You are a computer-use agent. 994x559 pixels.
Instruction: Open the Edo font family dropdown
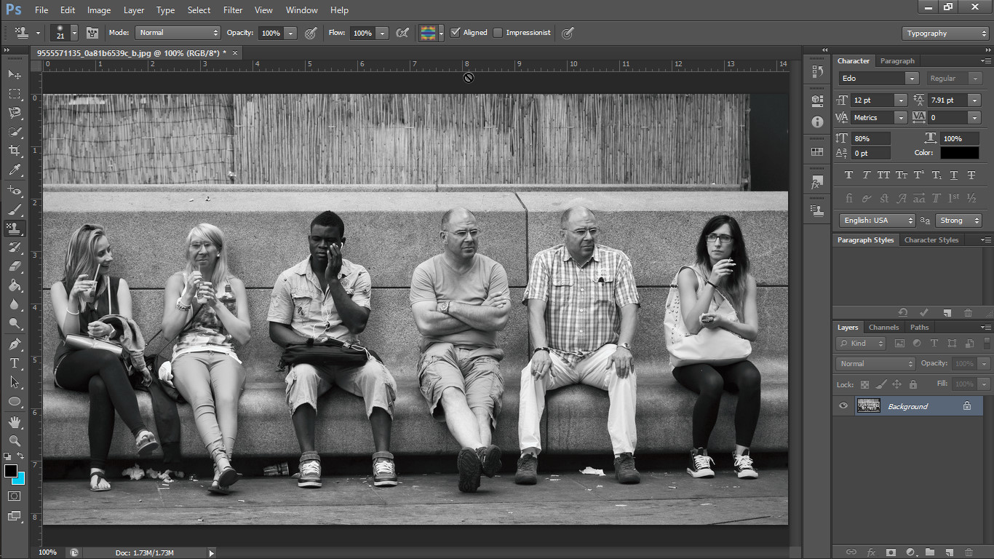coord(912,79)
